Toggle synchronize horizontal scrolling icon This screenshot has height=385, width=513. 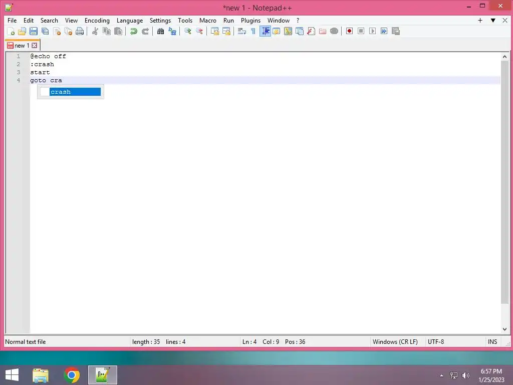point(226,32)
